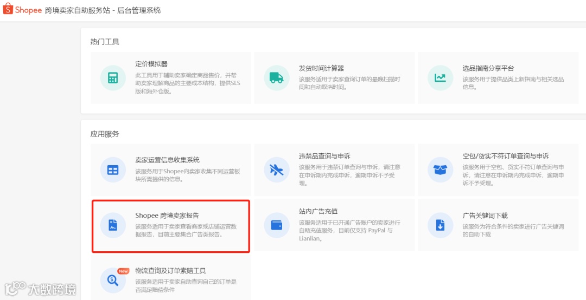Open 广告关键词下载 service title

click(x=485, y=216)
